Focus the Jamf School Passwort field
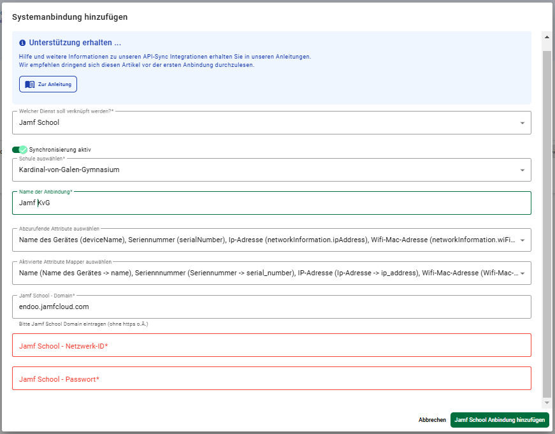The height and width of the screenshot is (434, 555). 271,379
